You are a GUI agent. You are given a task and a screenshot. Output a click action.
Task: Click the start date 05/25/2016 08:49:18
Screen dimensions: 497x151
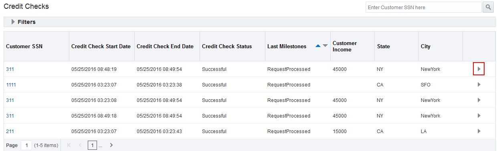pyautogui.click(x=94, y=116)
